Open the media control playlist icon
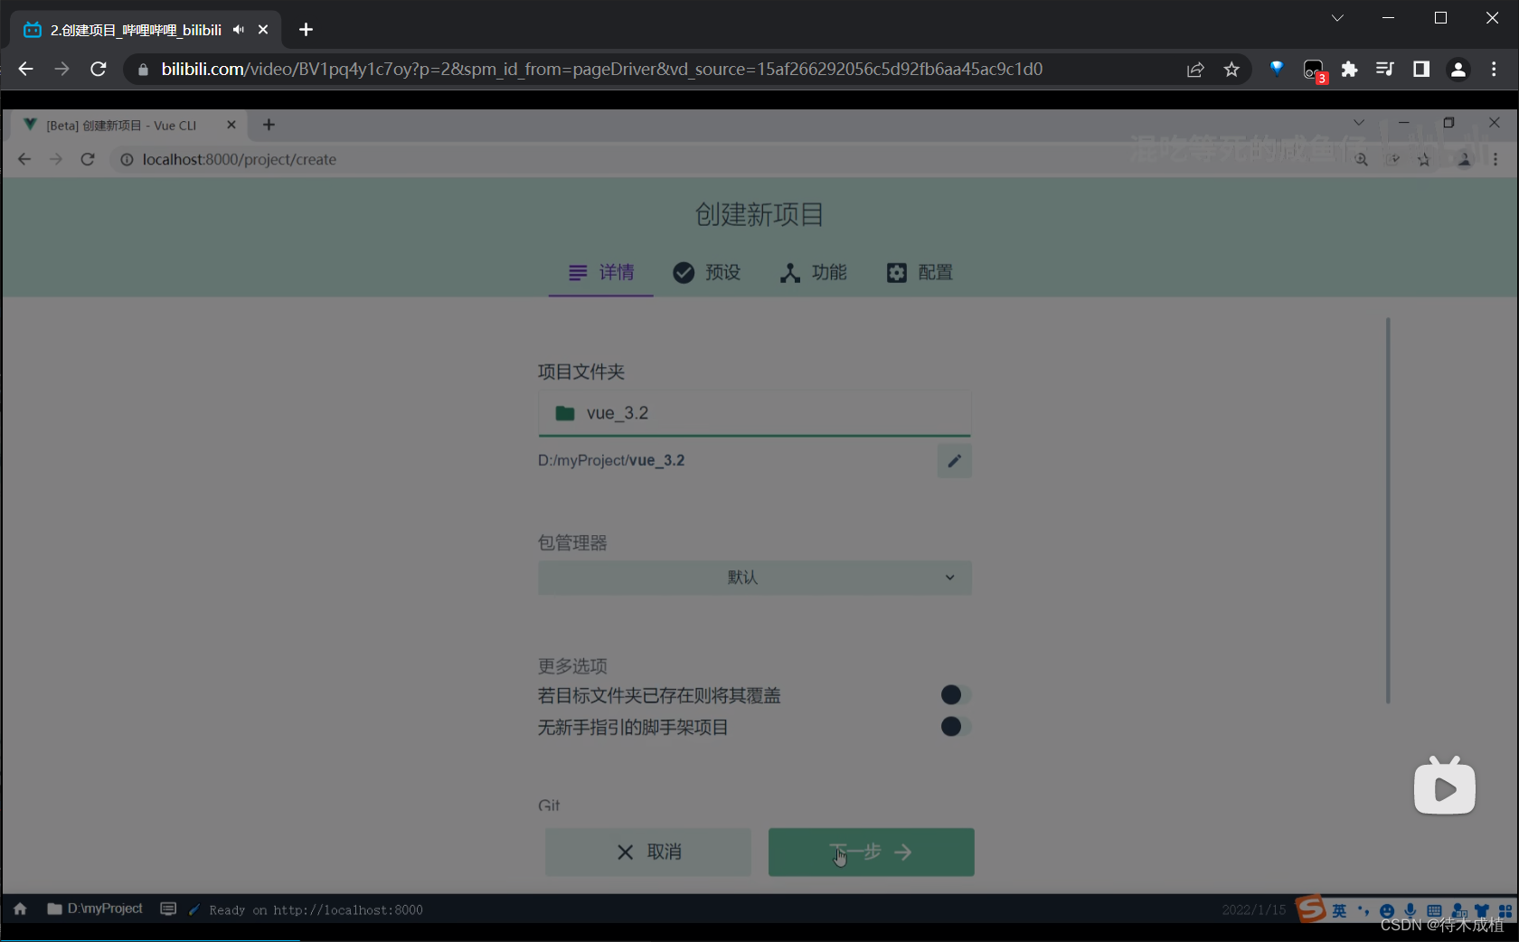This screenshot has height=942, width=1519. pos(1384,70)
